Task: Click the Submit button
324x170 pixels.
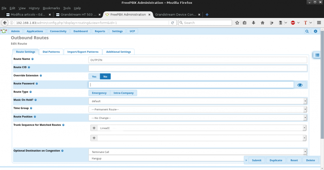Action: click(x=256, y=160)
